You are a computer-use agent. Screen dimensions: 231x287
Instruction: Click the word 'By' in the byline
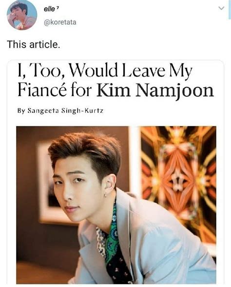coord(21,111)
